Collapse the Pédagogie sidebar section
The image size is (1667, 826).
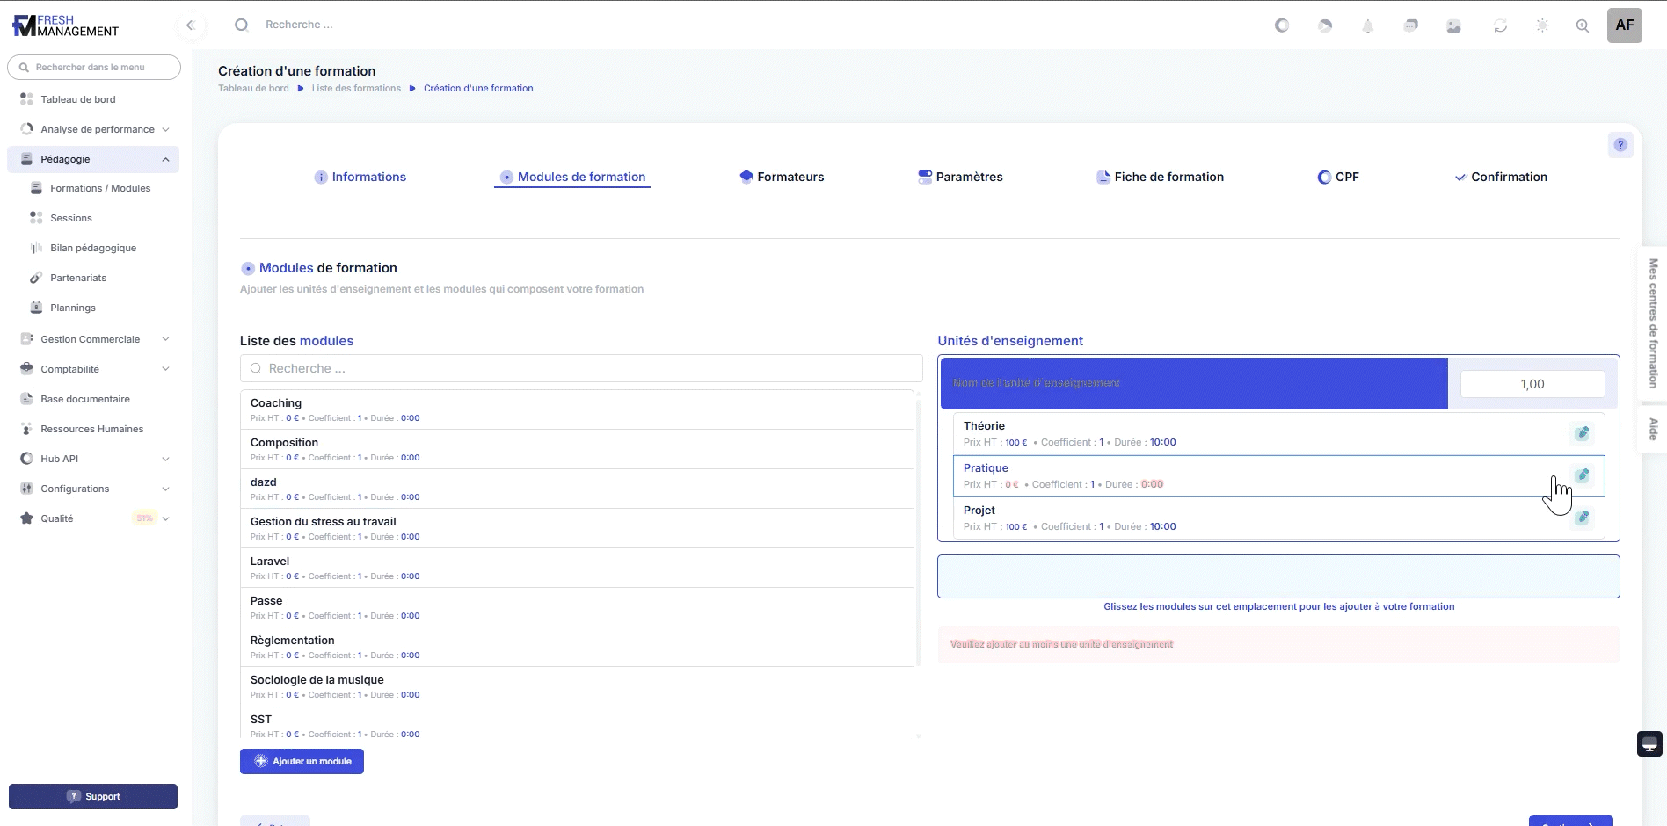165,159
